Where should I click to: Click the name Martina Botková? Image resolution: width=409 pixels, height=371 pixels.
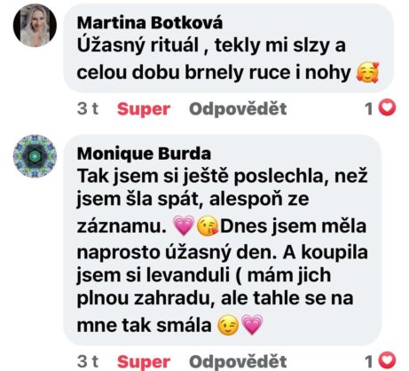tap(150, 23)
